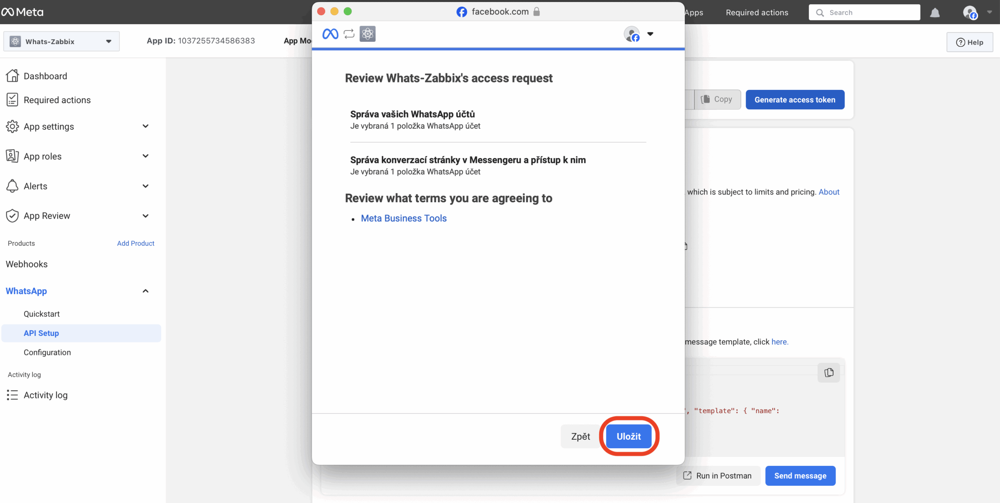The height and width of the screenshot is (503, 1000).
Task: Click the Whats-Zabbix app selector icon
Action: tap(15, 41)
